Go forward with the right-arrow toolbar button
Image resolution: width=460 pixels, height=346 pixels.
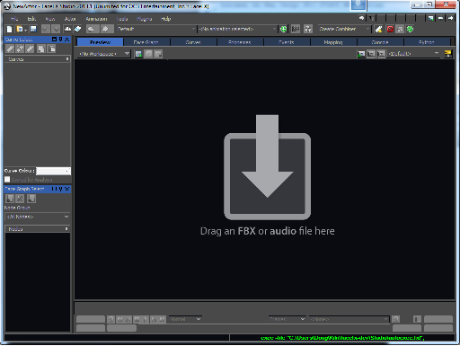click(106, 29)
